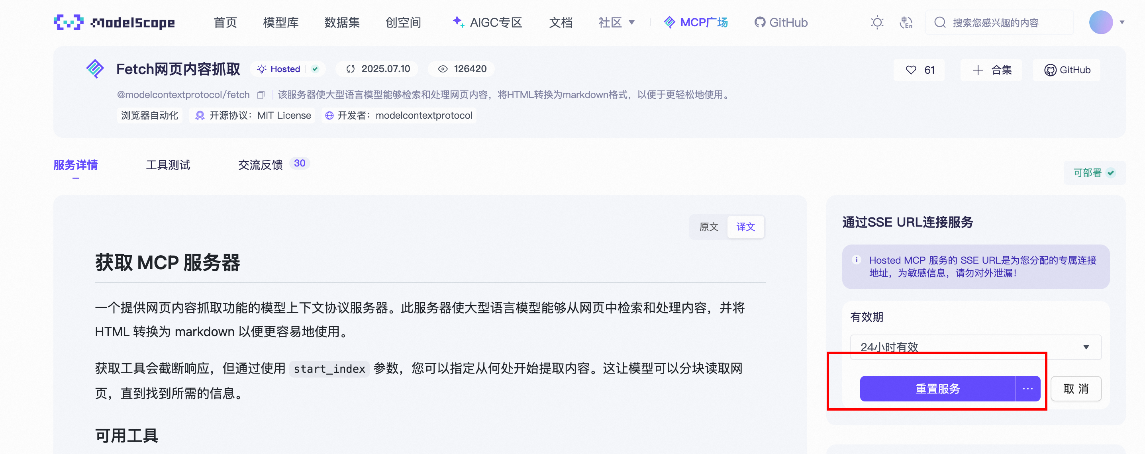Click the heart like icon
Image resolution: width=1145 pixels, height=454 pixels.
tap(911, 70)
